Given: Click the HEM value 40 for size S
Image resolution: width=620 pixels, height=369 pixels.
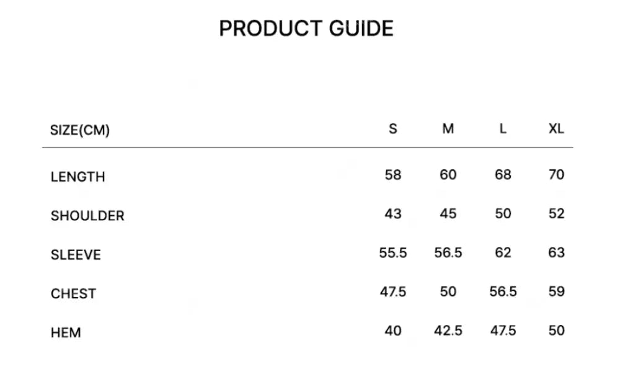Looking at the screenshot, I should click(392, 331).
